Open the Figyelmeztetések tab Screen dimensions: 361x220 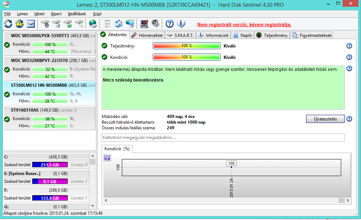click(x=312, y=35)
